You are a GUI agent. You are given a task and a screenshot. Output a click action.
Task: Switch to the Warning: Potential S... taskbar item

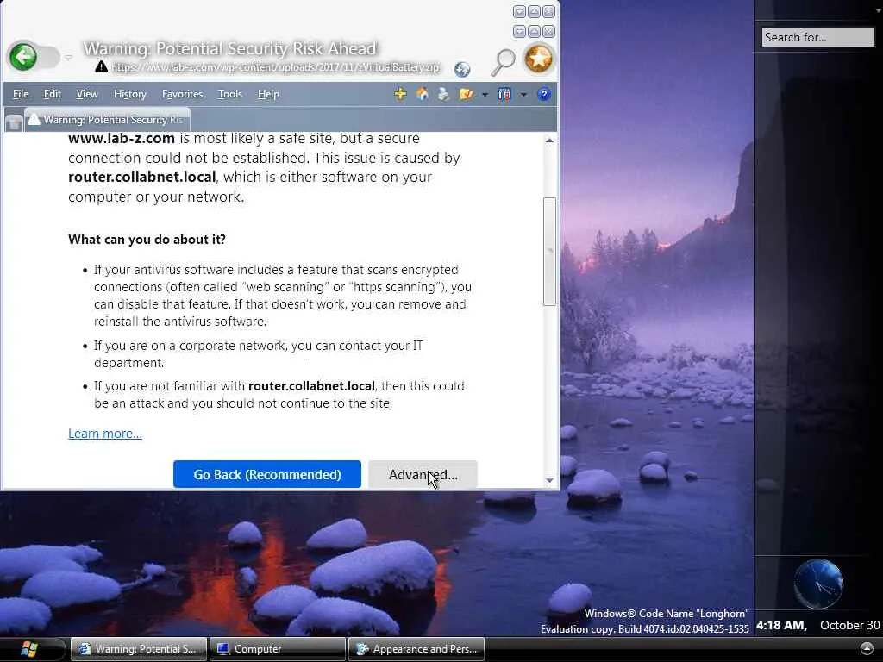pyautogui.click(x=139, y=649)
